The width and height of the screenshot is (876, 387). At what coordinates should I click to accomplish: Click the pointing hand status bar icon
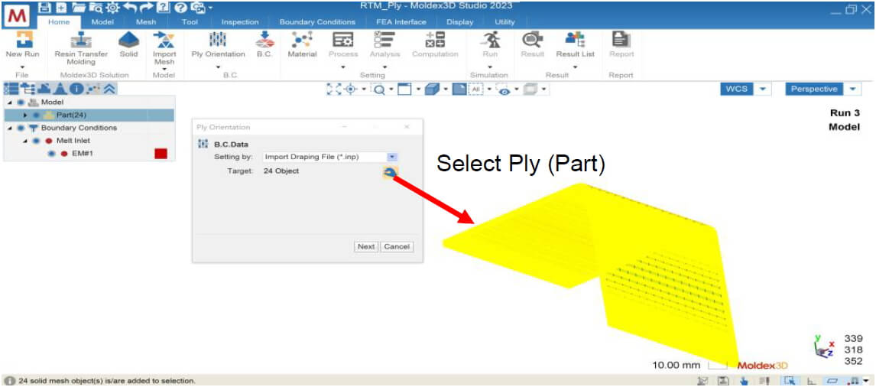pyautogui.click(x=743, y=380)
